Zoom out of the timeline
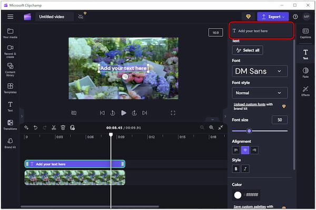 pos(202,127)
